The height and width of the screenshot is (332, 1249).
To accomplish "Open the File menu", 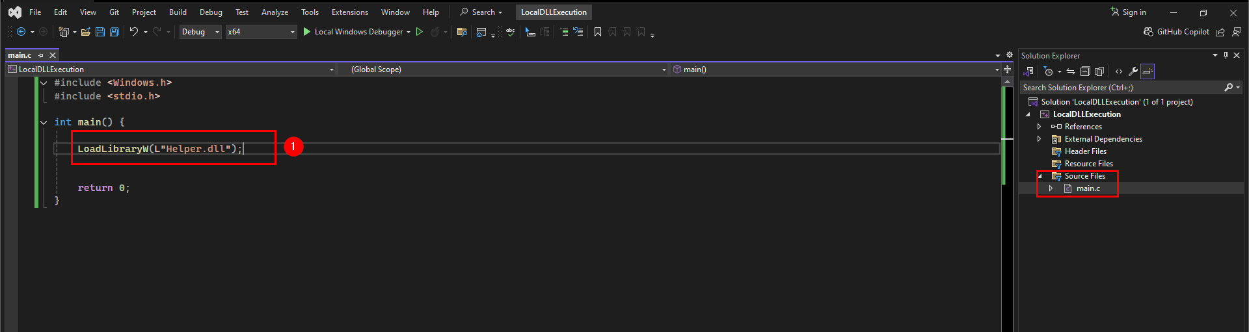I will click(x=35, y=12).
